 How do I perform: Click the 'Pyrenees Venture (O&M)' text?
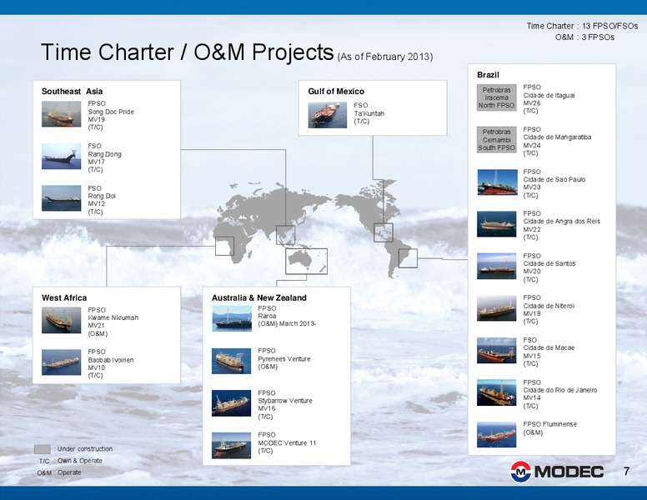tap(284, 362)
